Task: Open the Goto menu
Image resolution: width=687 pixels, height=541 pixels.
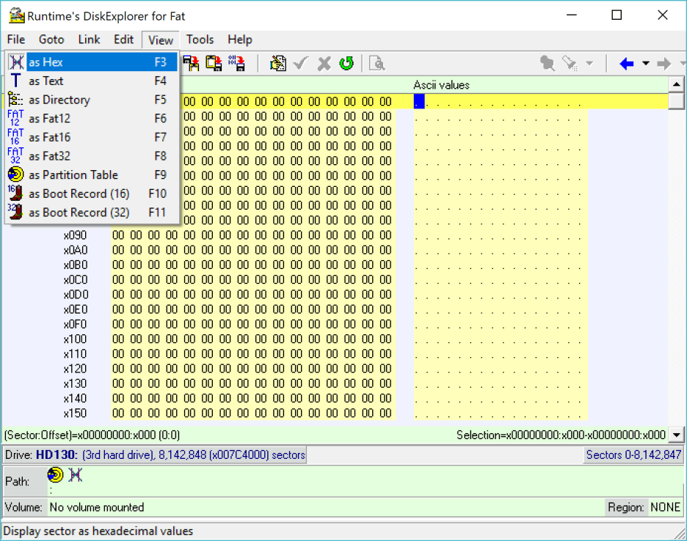Action: pyautogui.click(x=51, y=40)
